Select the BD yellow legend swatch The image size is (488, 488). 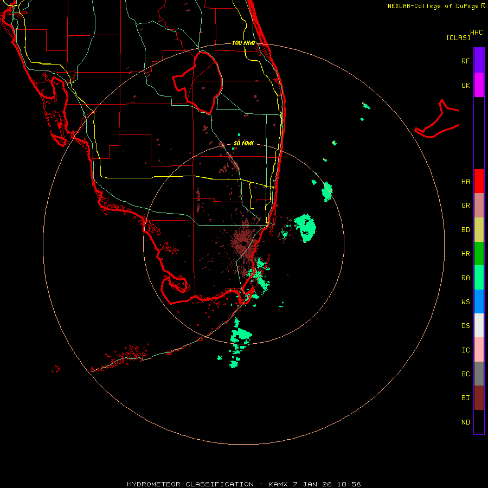click(479, 230)
